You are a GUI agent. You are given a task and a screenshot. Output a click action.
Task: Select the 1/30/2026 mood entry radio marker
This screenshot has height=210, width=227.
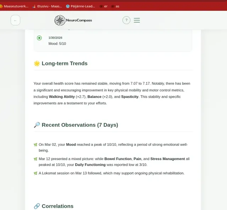(39, 38)
